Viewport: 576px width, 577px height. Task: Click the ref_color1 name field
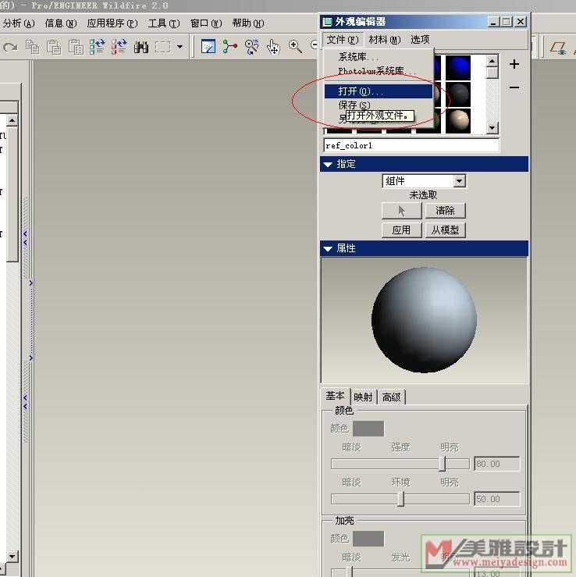(x=411, y=145)
